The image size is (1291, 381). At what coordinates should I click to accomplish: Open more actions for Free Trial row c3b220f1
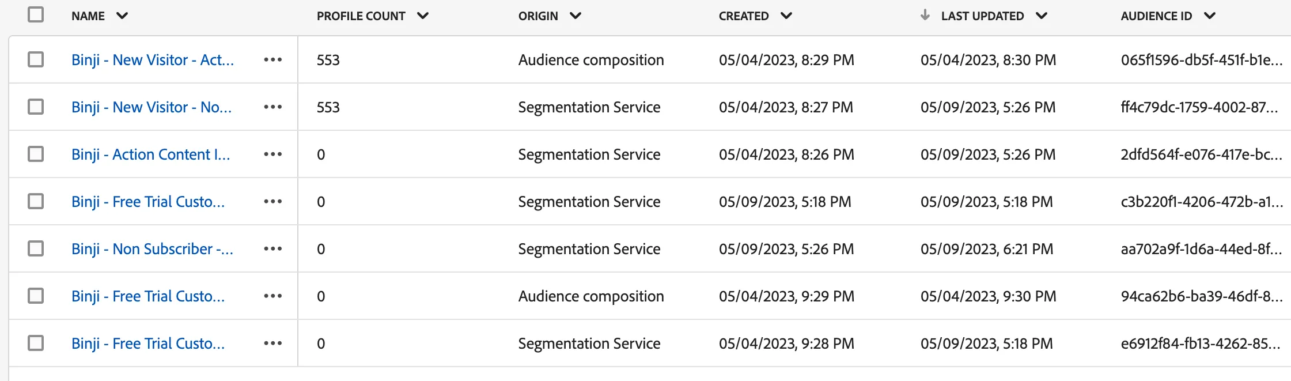[x=273, y=202]
